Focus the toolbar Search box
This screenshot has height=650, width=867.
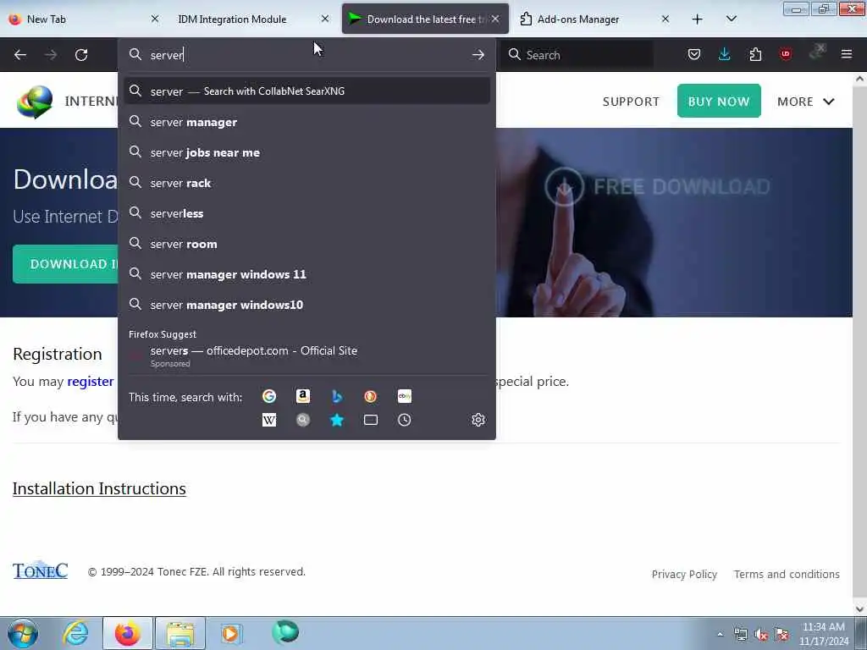pyautogui.click(x=577, y=55)
